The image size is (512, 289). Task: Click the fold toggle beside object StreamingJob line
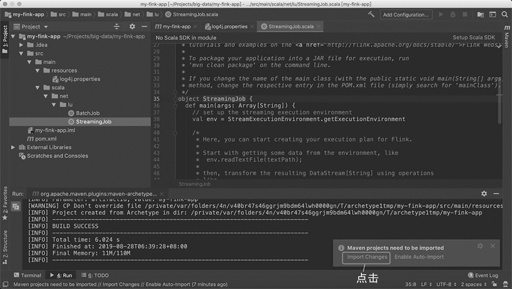[175, 99]
